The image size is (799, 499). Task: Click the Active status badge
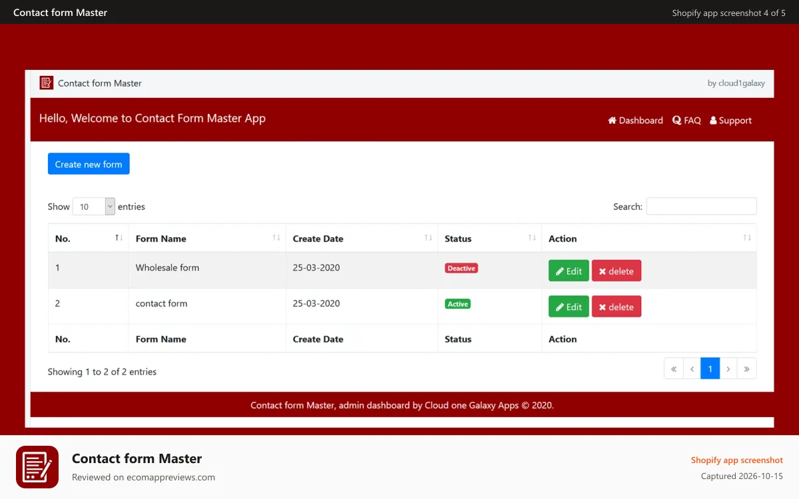[x=457, y=304]
